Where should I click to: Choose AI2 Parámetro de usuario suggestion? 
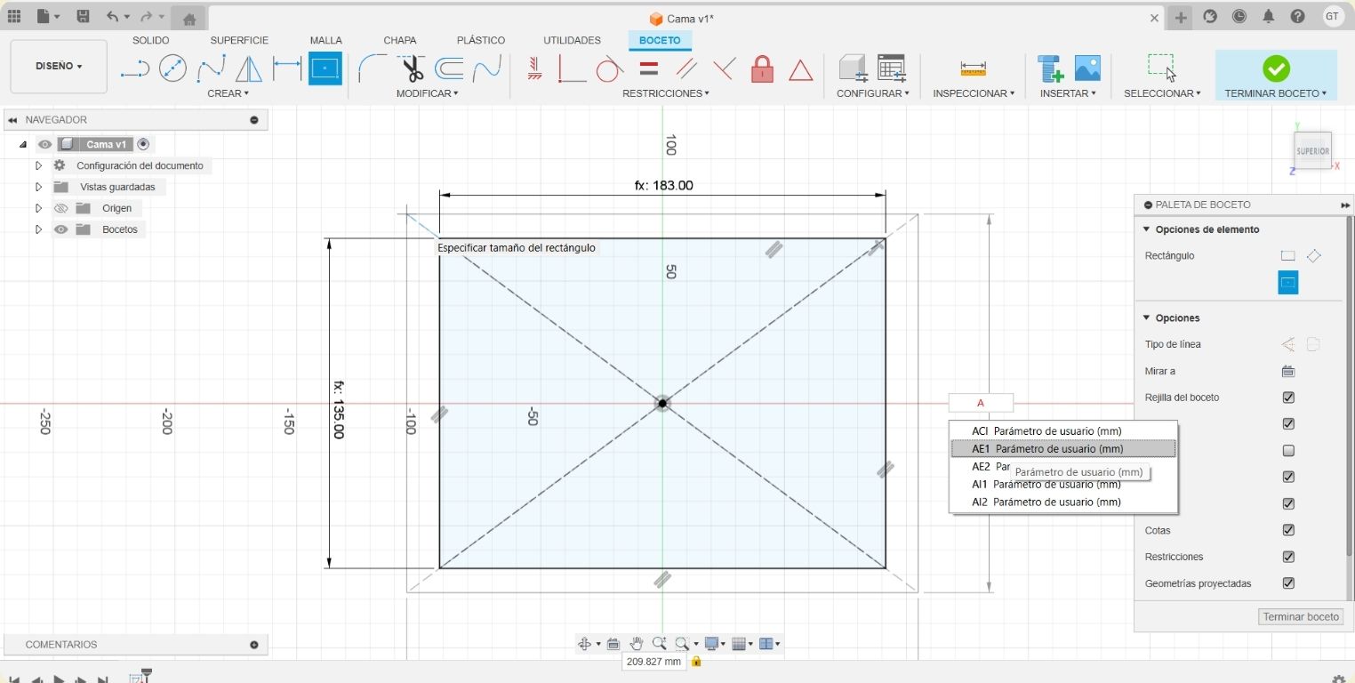(1062, 502)
